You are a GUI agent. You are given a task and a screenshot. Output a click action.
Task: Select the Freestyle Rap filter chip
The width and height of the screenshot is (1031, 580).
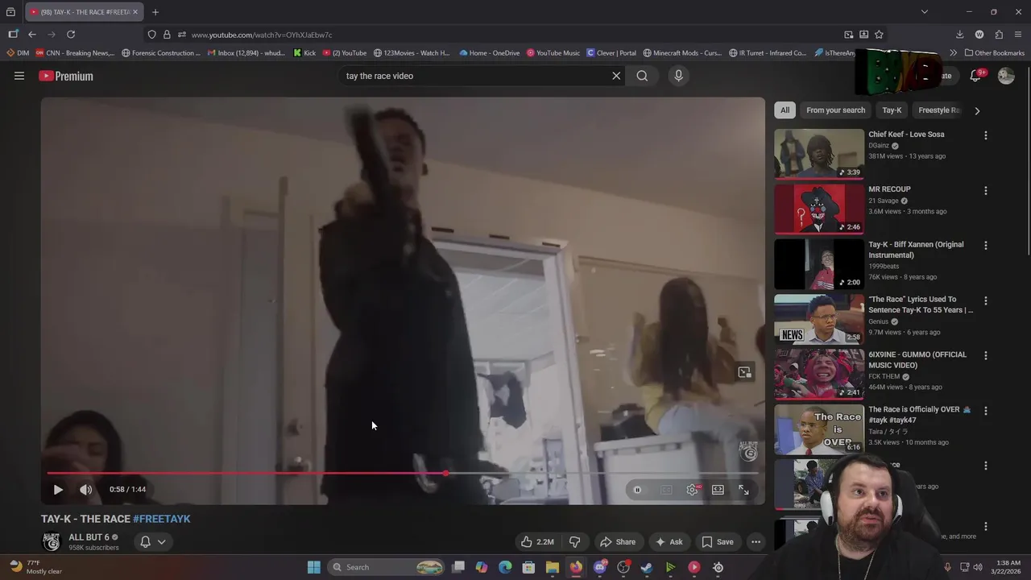click(939, 110)
